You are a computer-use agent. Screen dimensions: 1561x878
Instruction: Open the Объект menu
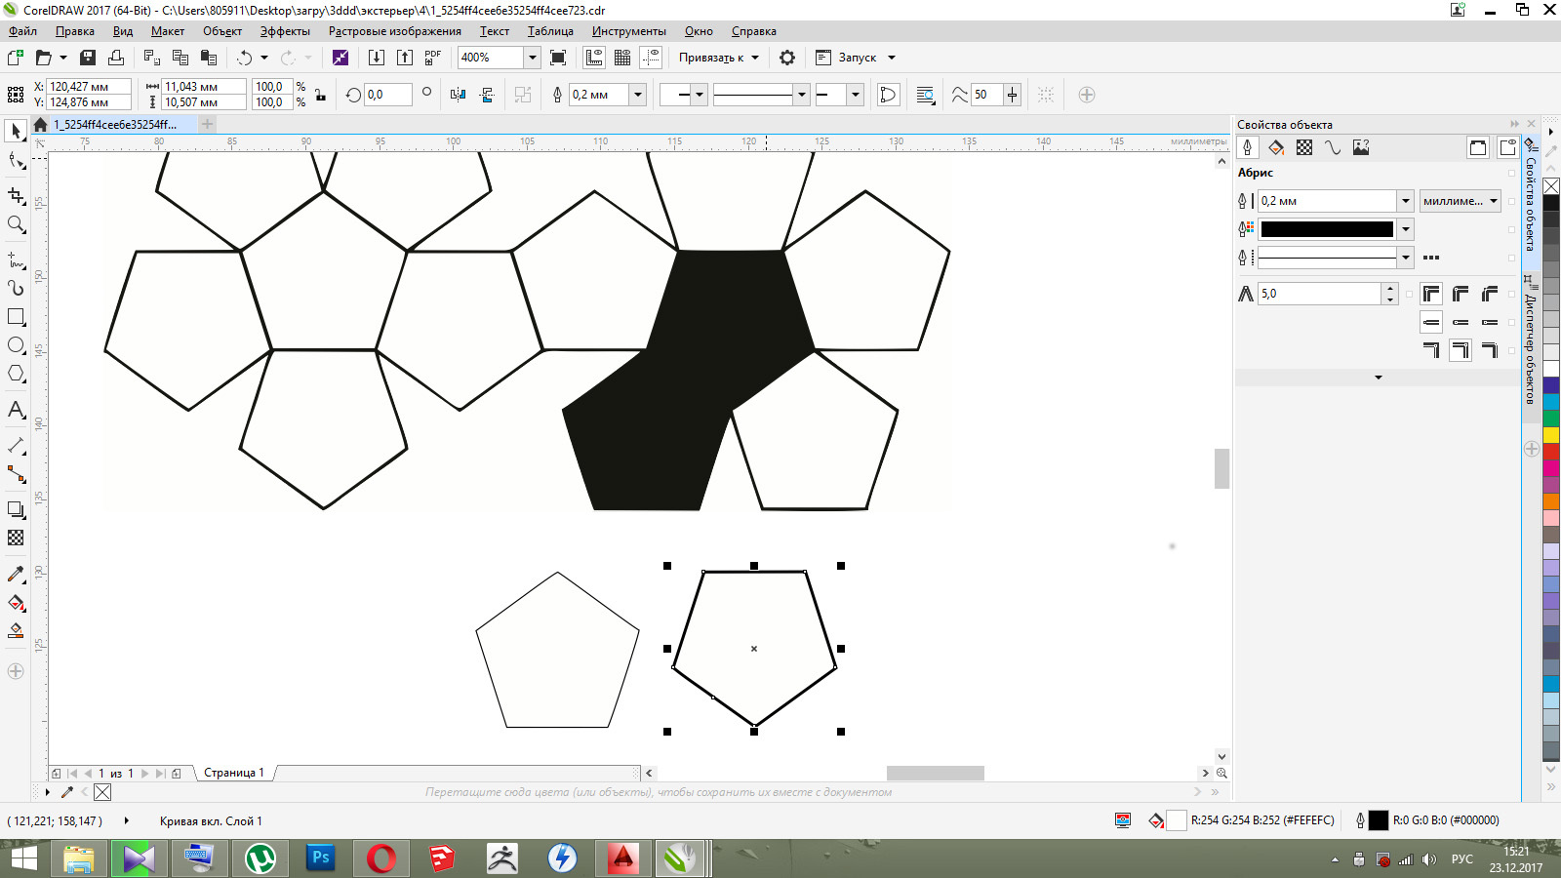(222, 31)
